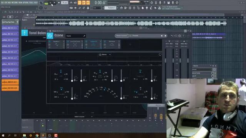Screen dimensions: 246x138
Task: Click pencil edit icon beside preset name
Action: tap(84, 36)
